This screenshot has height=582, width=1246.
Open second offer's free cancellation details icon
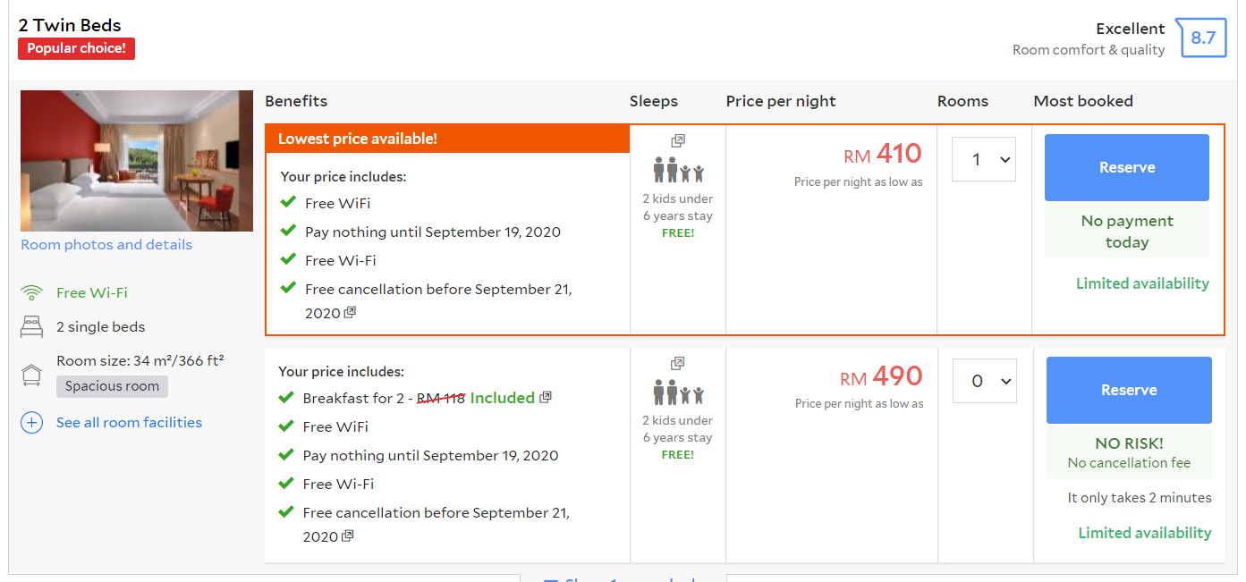pos(348,536)
